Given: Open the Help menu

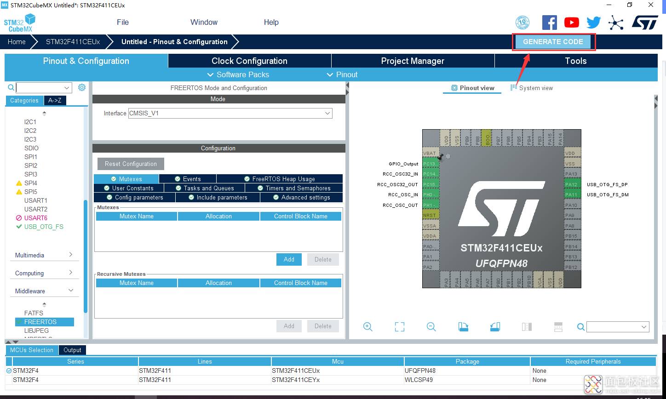Looking at the screenshot, I should pyautogui.click(x=271, y=22).
